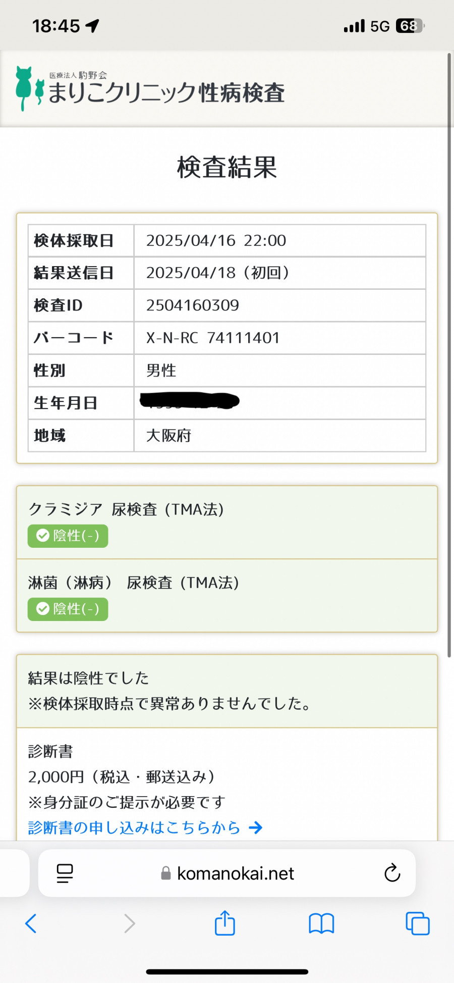The width and height of the screenshot is (454, 983).
Task: Click the page vertical scrollbar
Action: (x=449, y=353)
